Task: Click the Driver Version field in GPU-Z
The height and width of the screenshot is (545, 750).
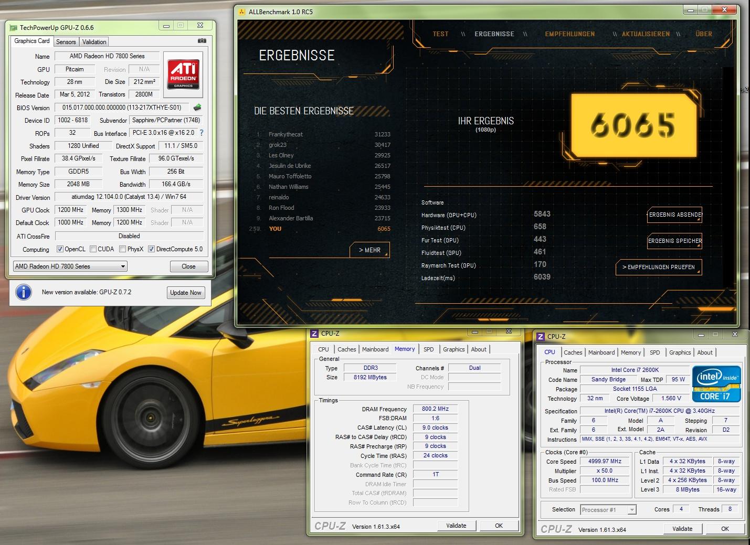Action: (x=129, y=197)
